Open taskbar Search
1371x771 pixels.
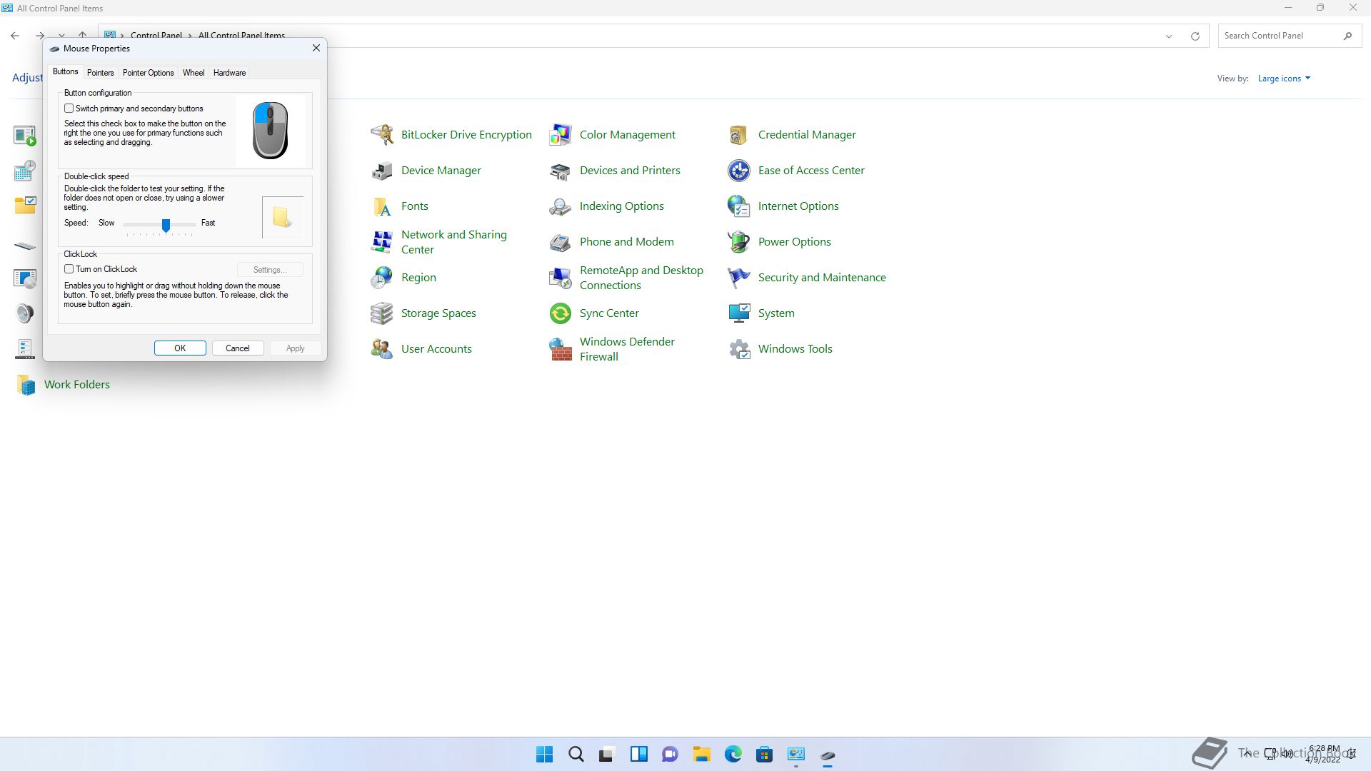[x=576, y=755]
